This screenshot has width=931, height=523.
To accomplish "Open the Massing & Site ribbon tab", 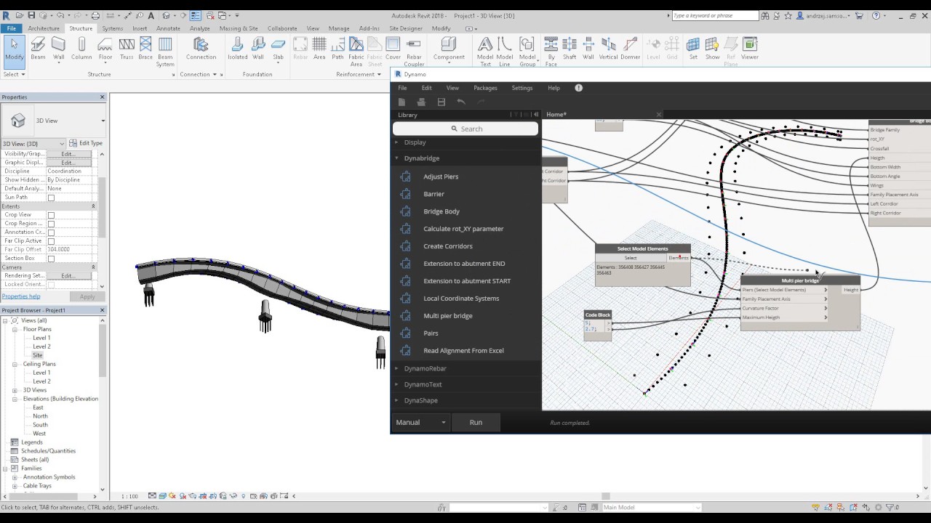I will (x=239, y=28).
